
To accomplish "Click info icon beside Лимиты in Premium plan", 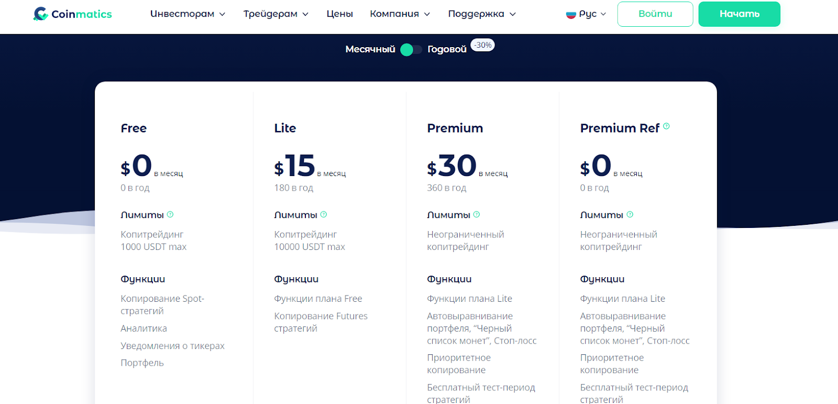I will coord(477,214).
